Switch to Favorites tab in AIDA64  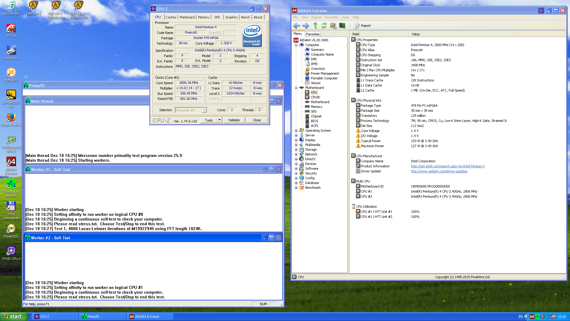313,34
